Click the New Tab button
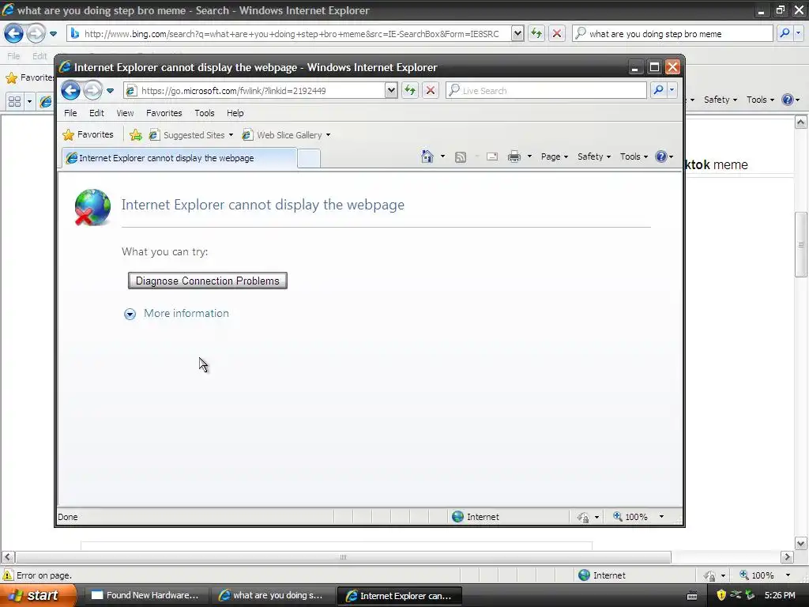The height and width of the screenshot is (607, 809). point(309,158)
